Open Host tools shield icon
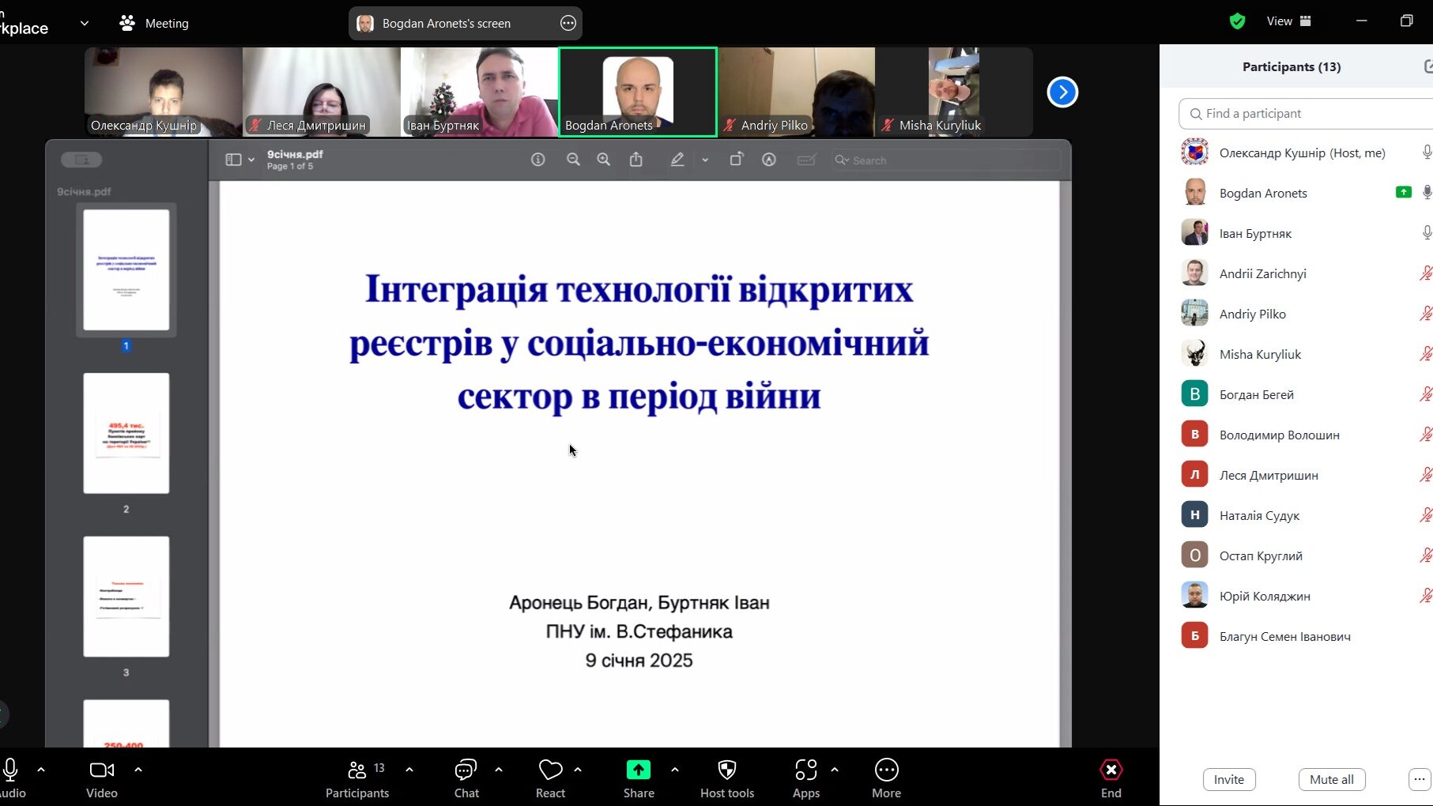This screenshot has width=1433, height=806. tap(726, 770)
